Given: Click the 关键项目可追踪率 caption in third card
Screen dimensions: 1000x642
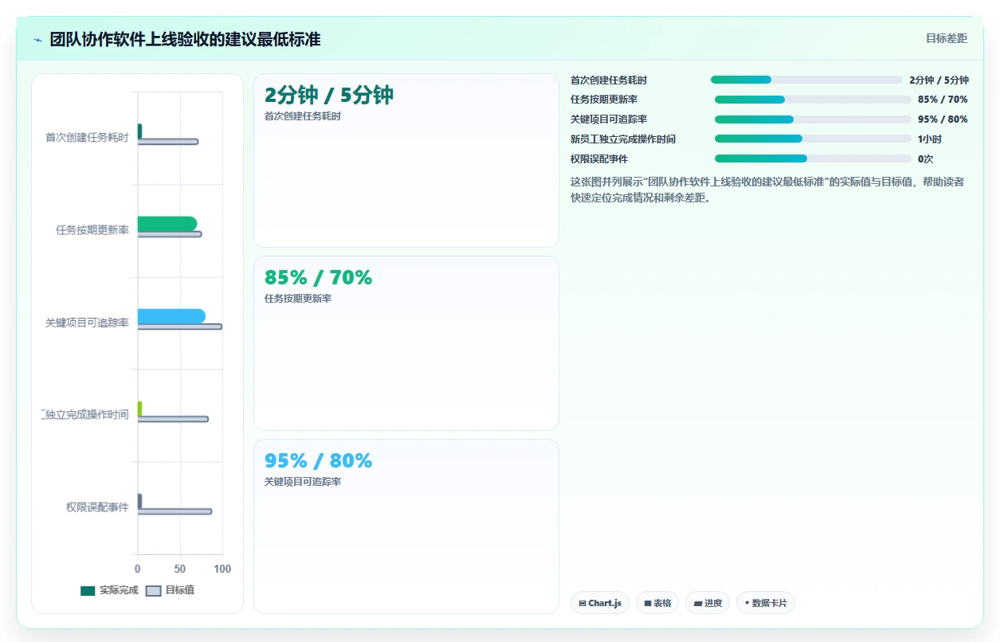Looking at the screenshot, I should 303,482.
